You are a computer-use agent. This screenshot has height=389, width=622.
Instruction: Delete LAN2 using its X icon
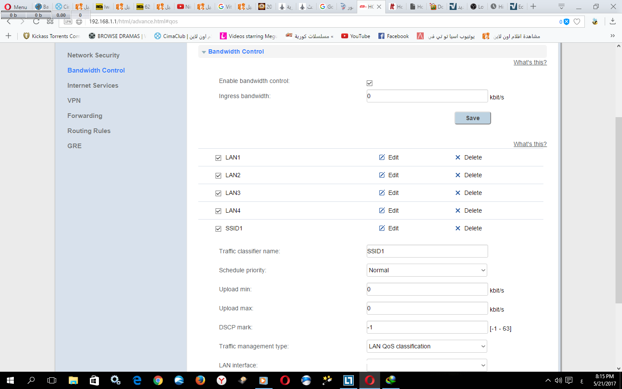click(458, 175)
